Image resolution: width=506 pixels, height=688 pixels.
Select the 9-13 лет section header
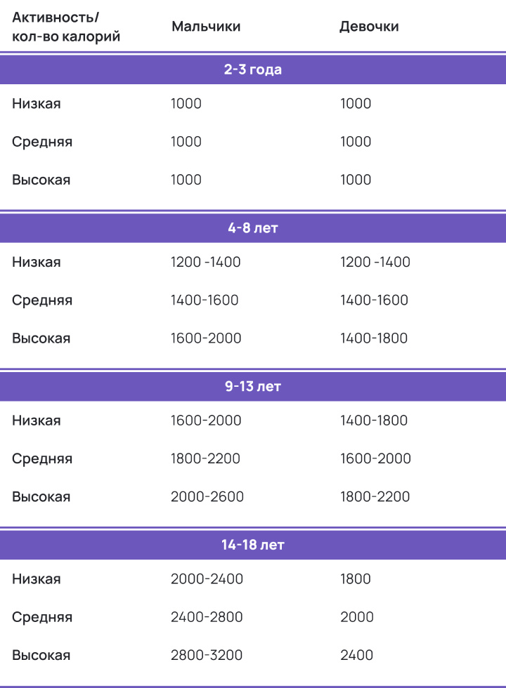pos(253,386)
